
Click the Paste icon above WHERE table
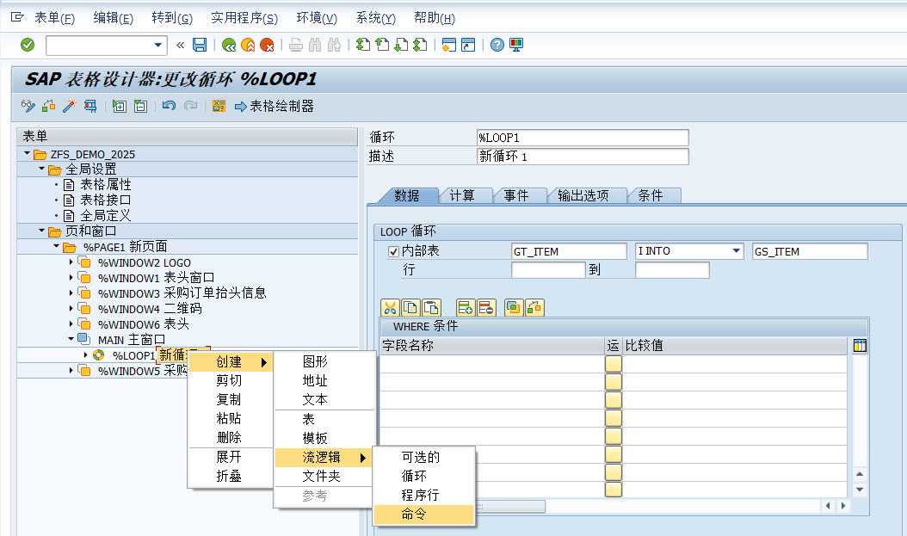click(431, 308)
